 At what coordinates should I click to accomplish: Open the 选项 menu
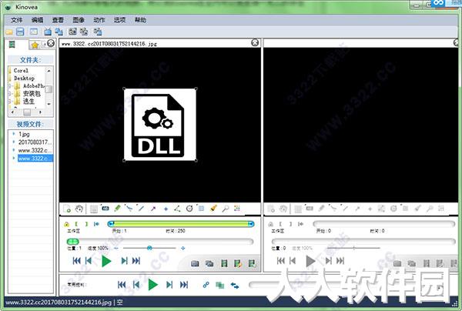point(119,20)
